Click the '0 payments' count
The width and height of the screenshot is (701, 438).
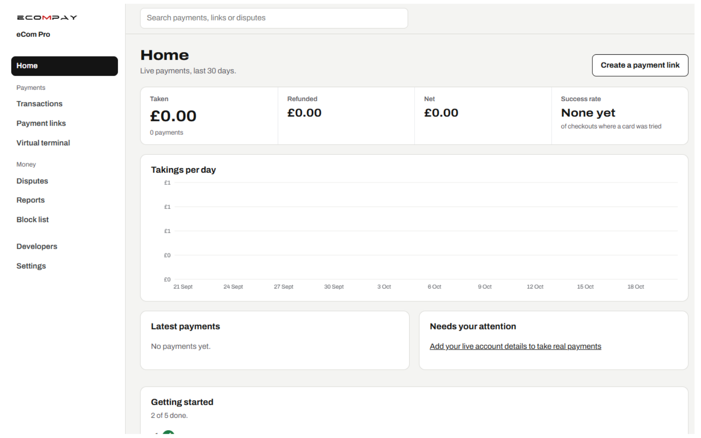pyautogui.click(x=166, y=133)
